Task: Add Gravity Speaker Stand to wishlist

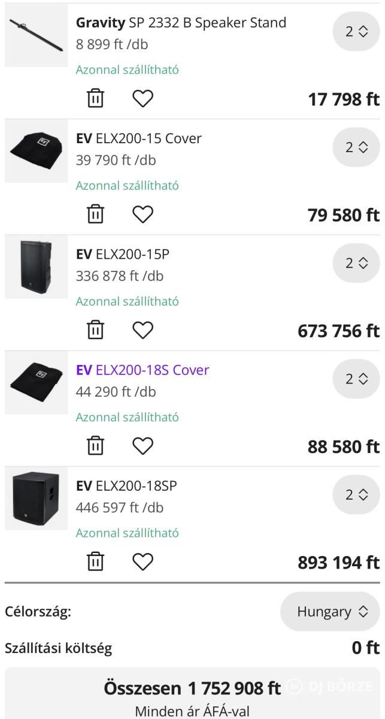Action: tap(143, 98)
